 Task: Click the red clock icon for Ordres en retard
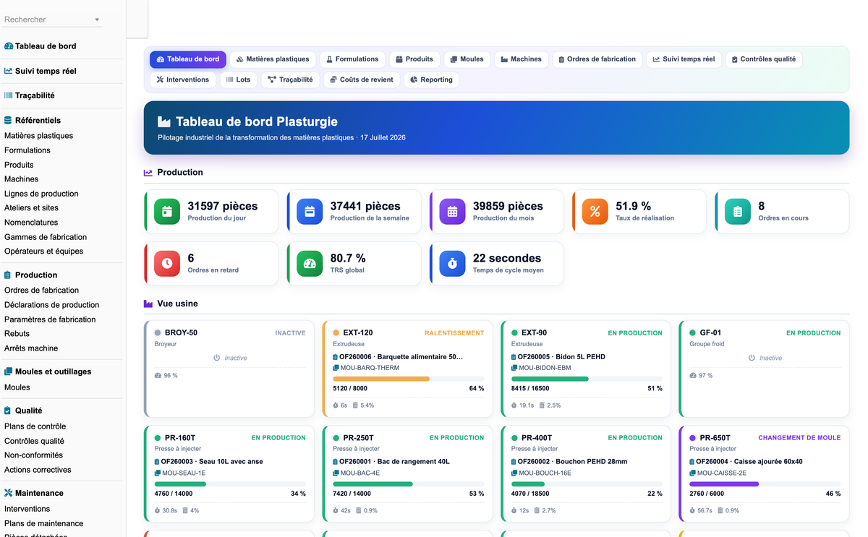(167, 264)
